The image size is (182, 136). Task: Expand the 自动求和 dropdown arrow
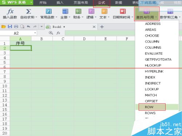[x=36, y=17]
